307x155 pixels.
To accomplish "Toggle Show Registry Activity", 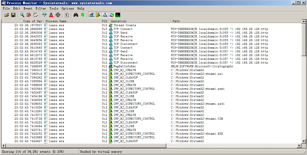I will pyautogui.click(x=92, y=15).
